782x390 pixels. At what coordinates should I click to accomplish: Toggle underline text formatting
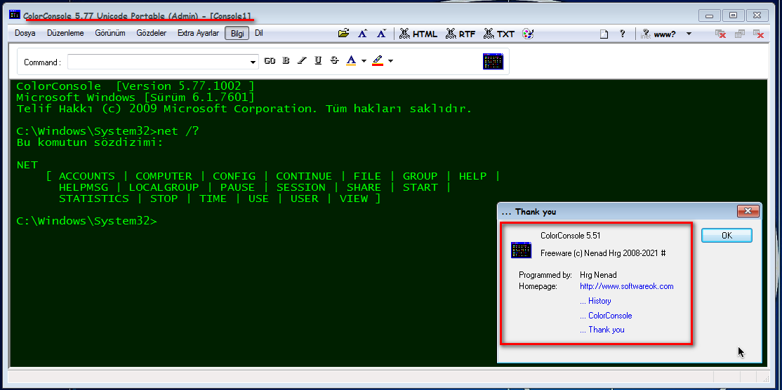pos(318,61)
